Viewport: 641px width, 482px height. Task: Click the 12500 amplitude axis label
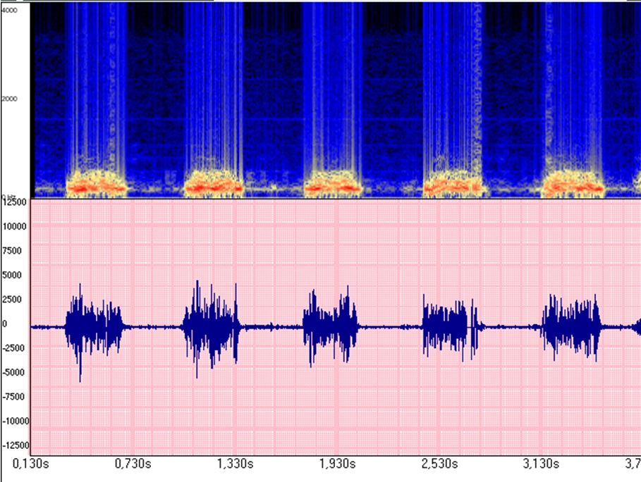(x=13, y=202)
